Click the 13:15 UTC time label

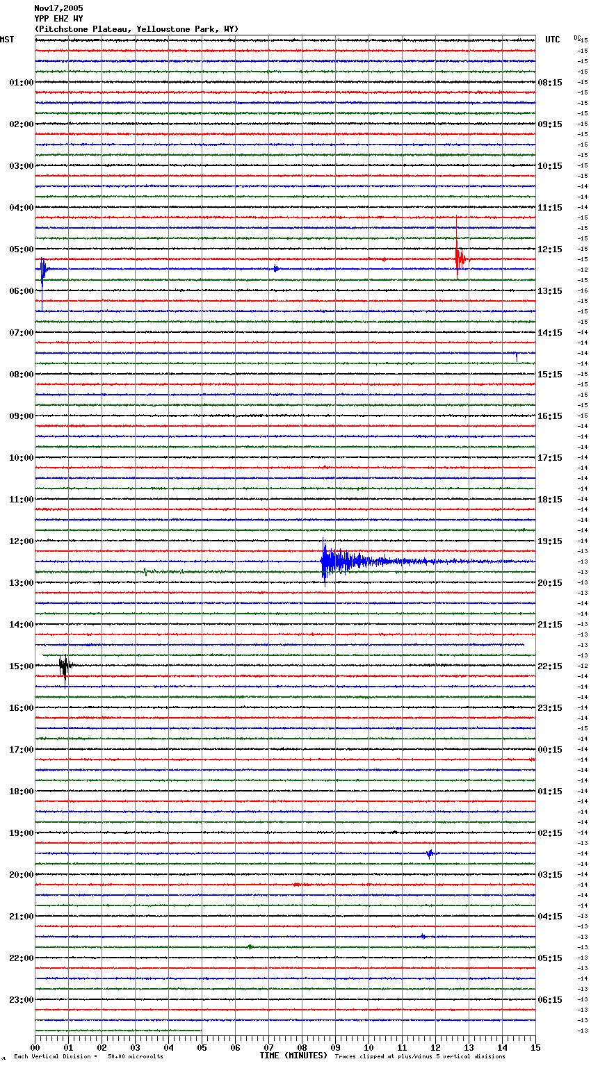point(550,291)
